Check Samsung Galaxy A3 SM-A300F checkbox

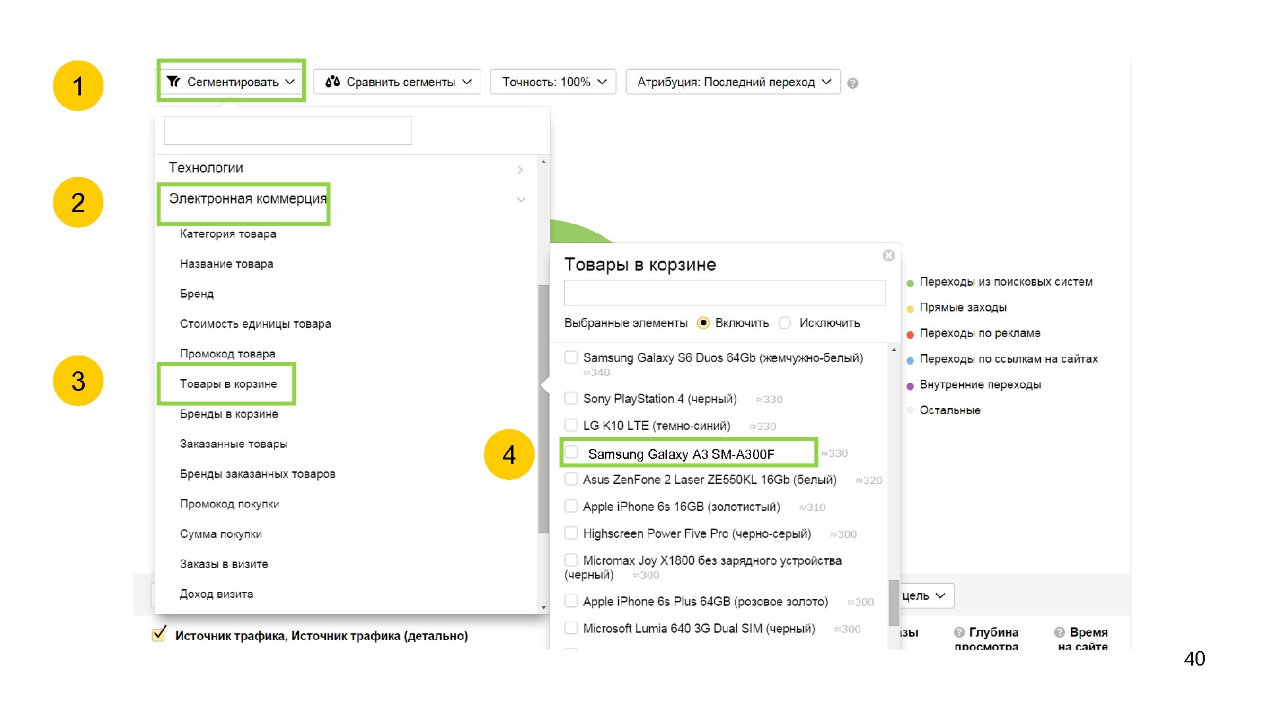[571, 452]
